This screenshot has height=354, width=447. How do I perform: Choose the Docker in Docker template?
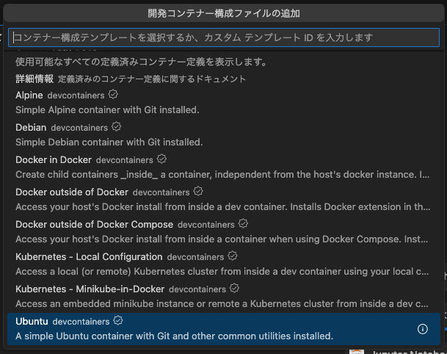224,167
